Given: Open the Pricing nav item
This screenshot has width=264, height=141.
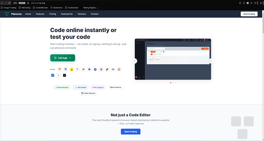Looking at the screenshot, I should 52,14.
